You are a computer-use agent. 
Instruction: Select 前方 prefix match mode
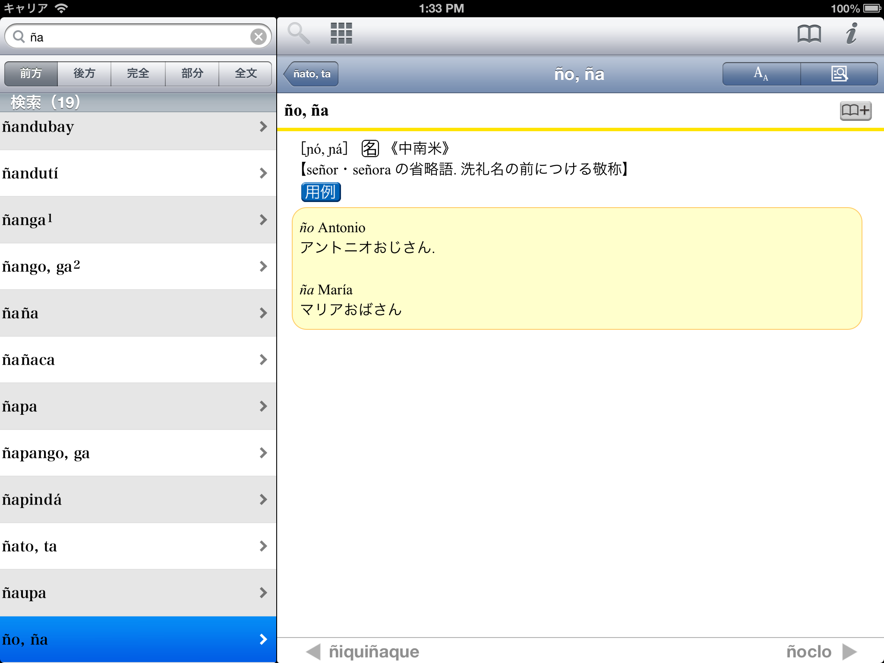pos(31,73)
